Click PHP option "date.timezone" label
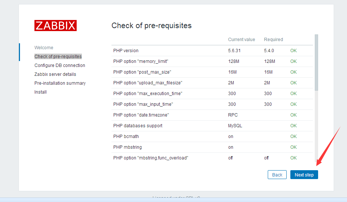This screenshot has height=202, width=347. tap(141, 115)
